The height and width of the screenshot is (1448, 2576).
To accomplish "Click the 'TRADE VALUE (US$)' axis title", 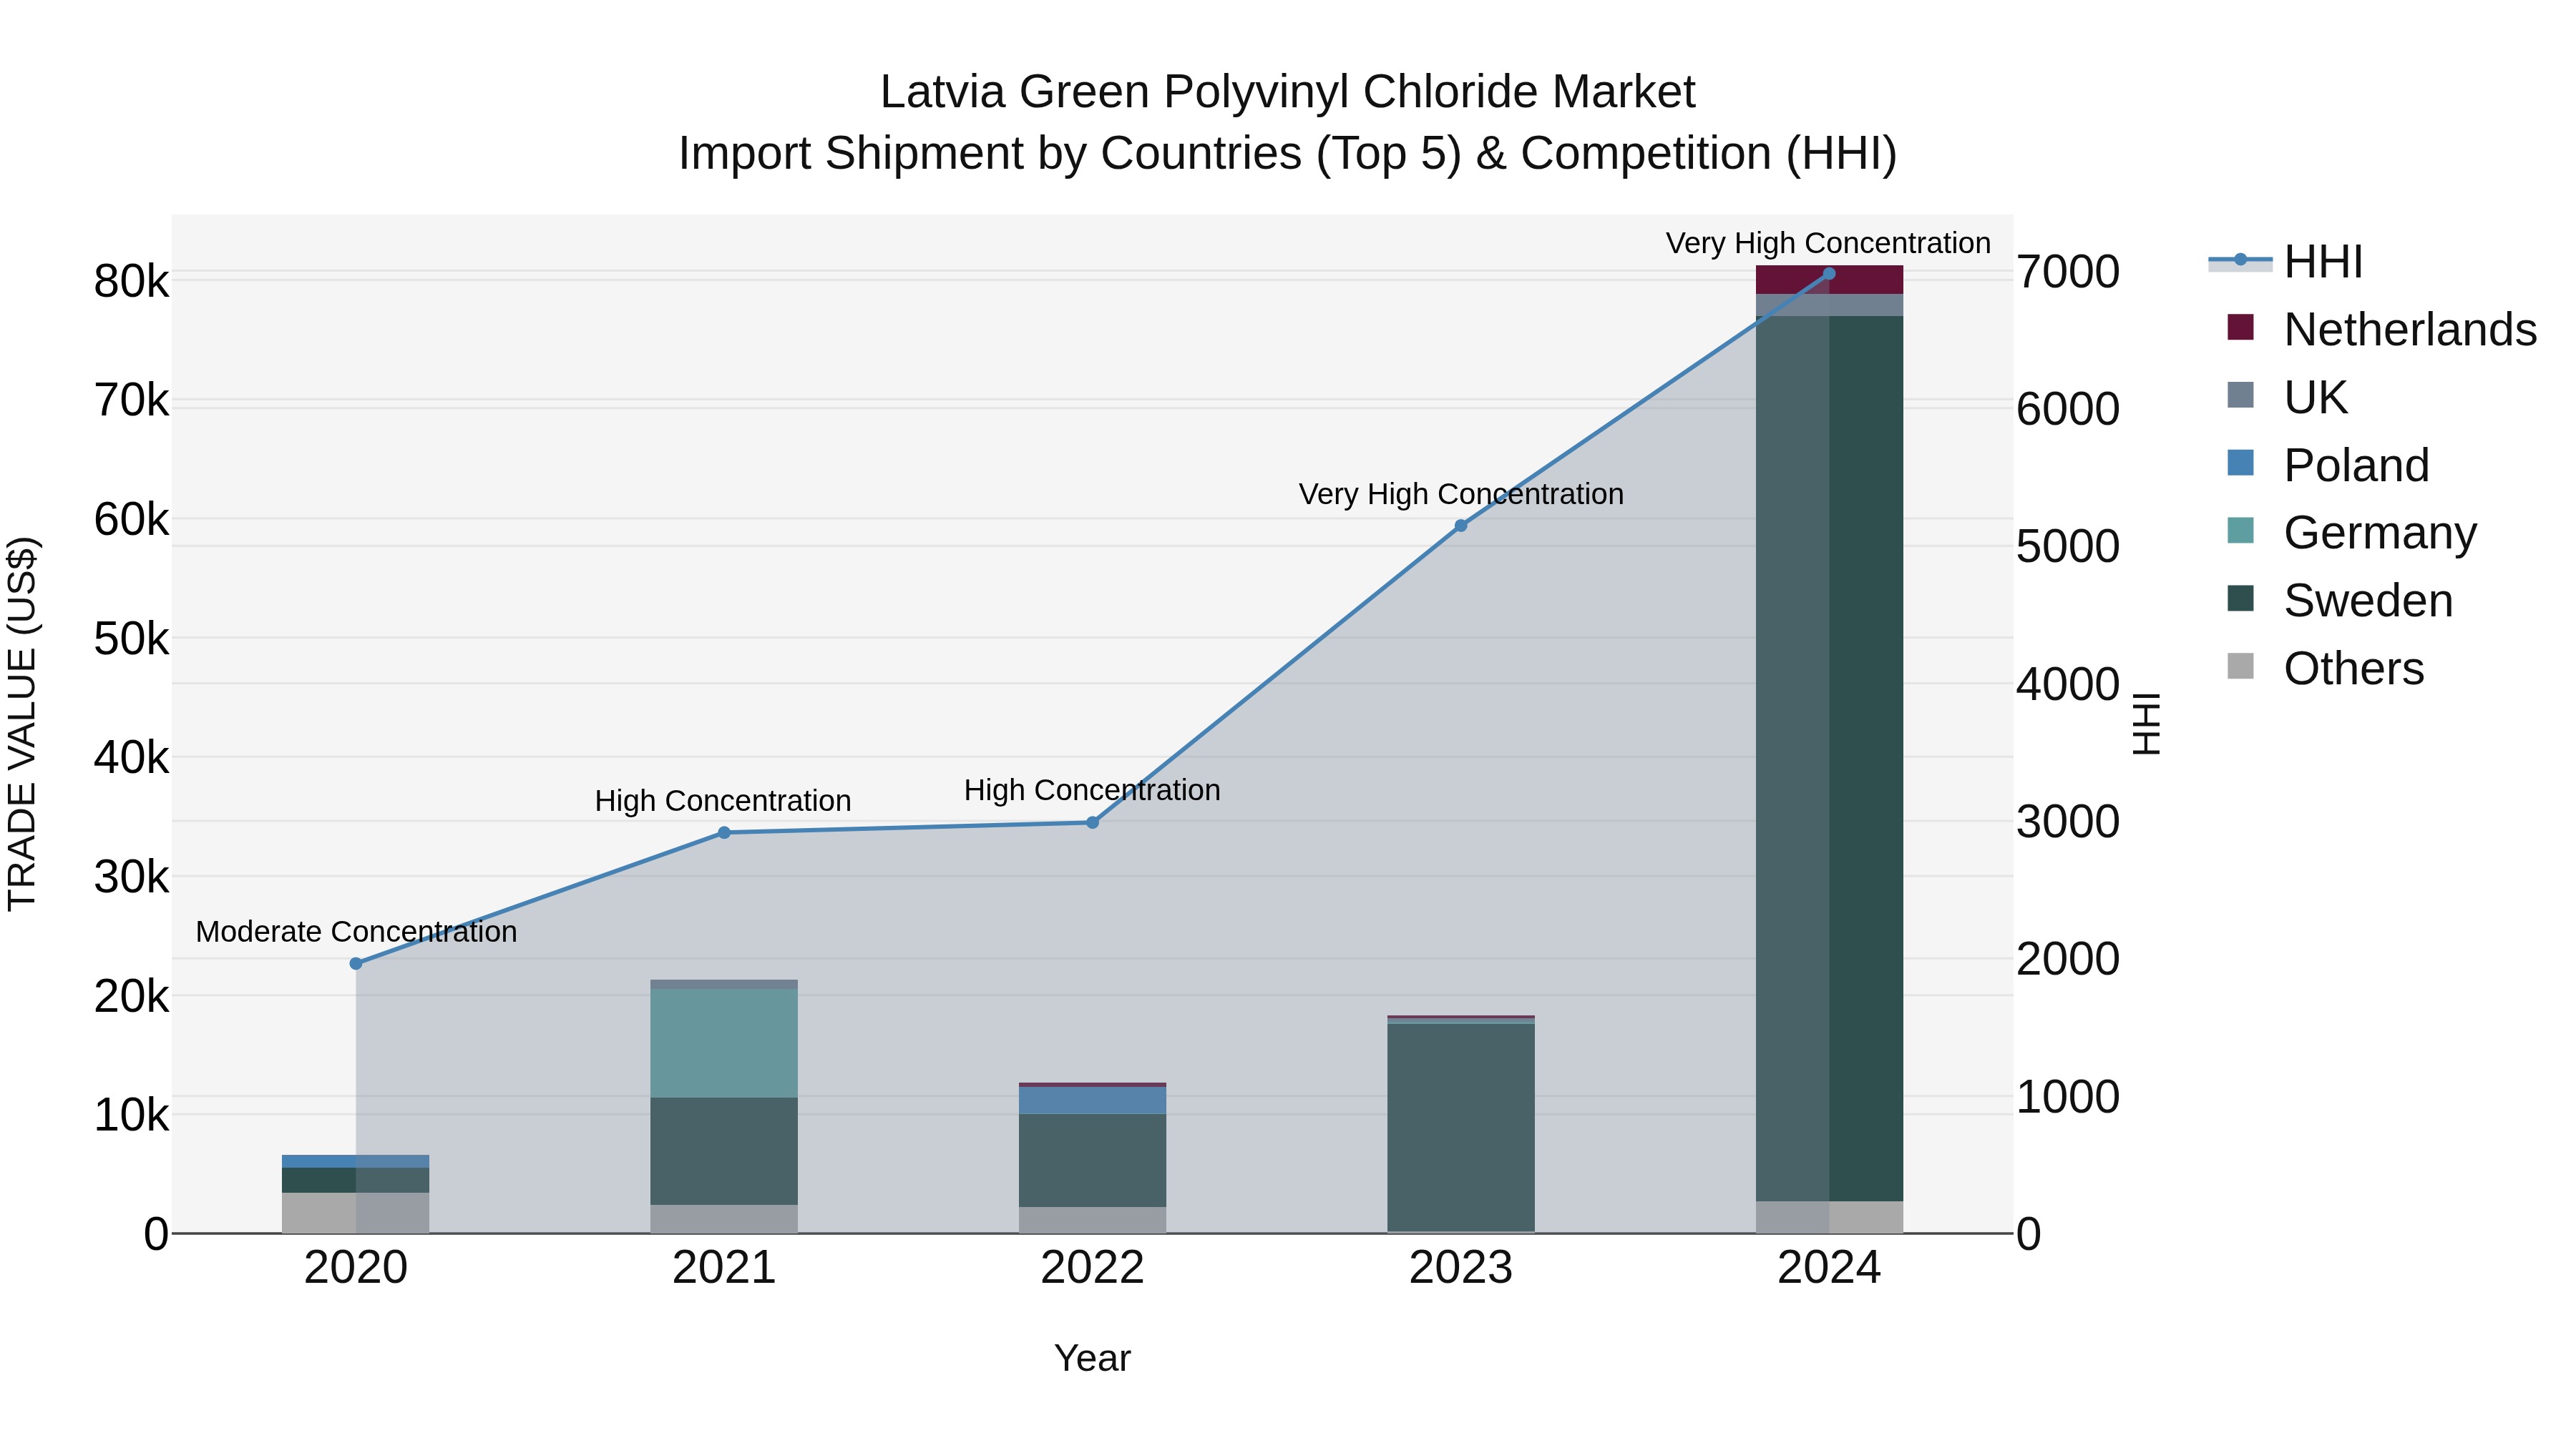I will [x=22, y=724].
